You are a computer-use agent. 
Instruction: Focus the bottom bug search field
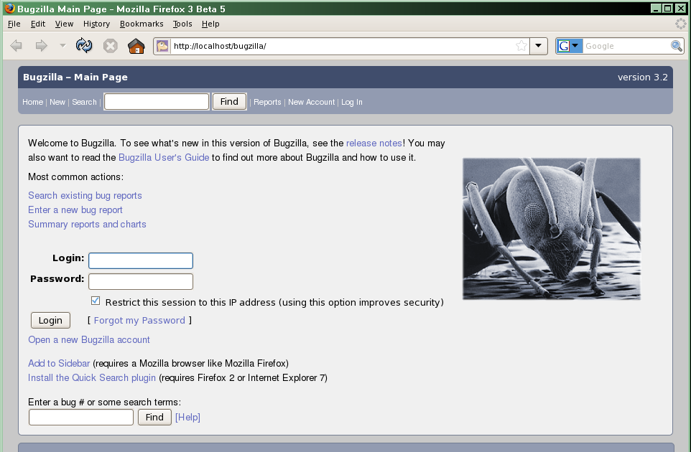pyautogui.click(x=81, y=418)
